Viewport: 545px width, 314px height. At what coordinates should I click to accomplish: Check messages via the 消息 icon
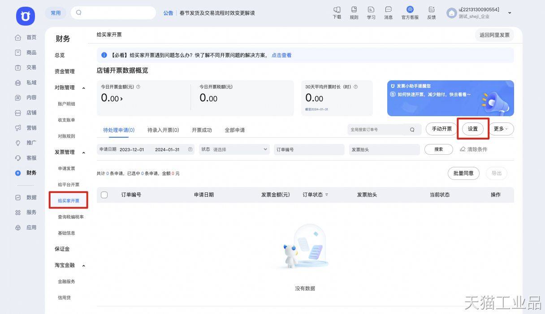(388, 13)
